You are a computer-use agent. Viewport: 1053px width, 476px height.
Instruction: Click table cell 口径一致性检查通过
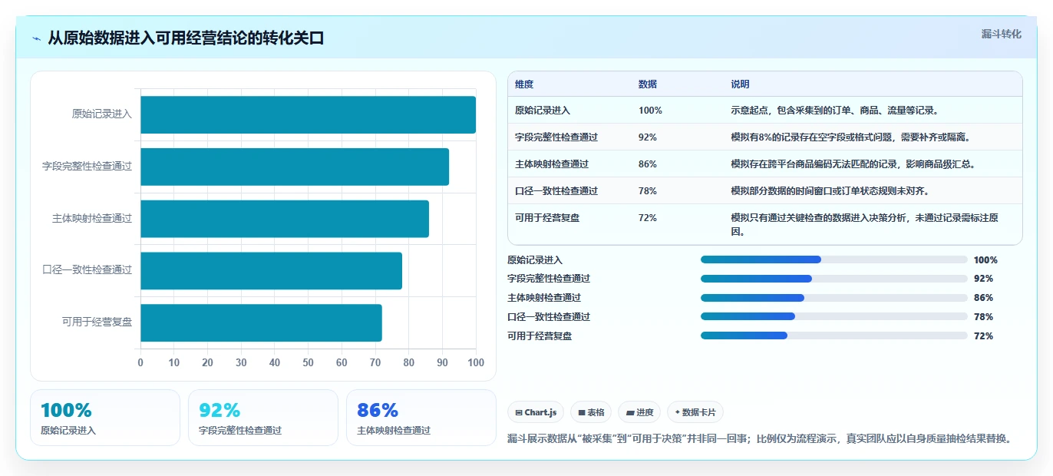pos(556,191)
